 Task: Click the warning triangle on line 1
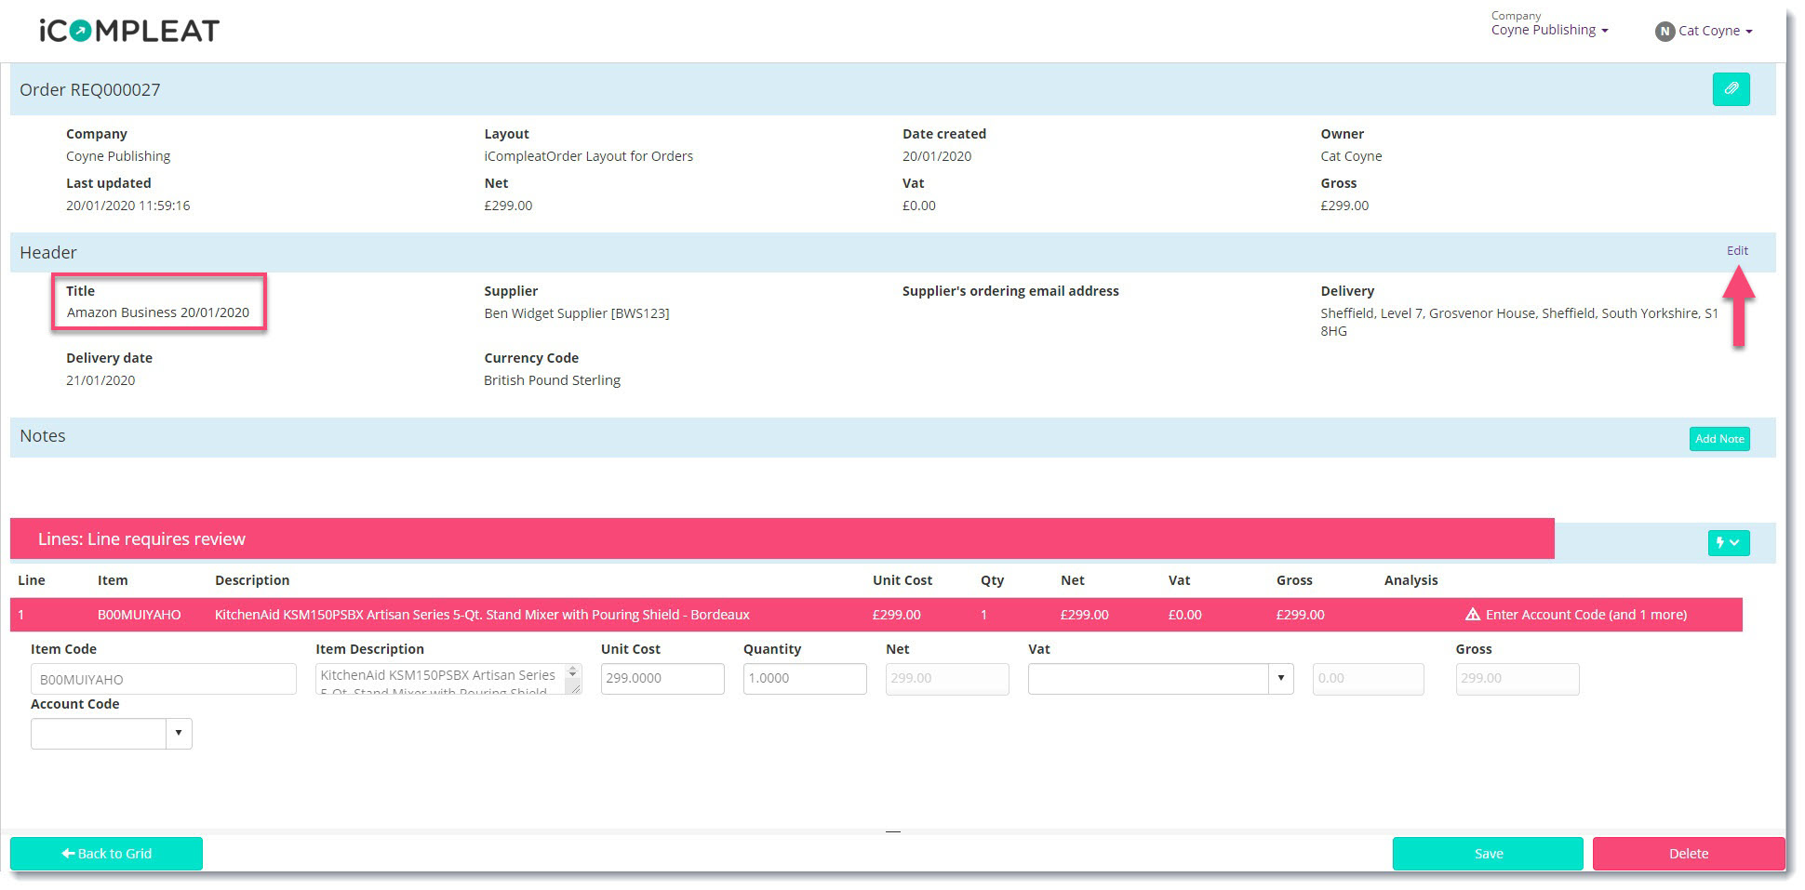1473,614
